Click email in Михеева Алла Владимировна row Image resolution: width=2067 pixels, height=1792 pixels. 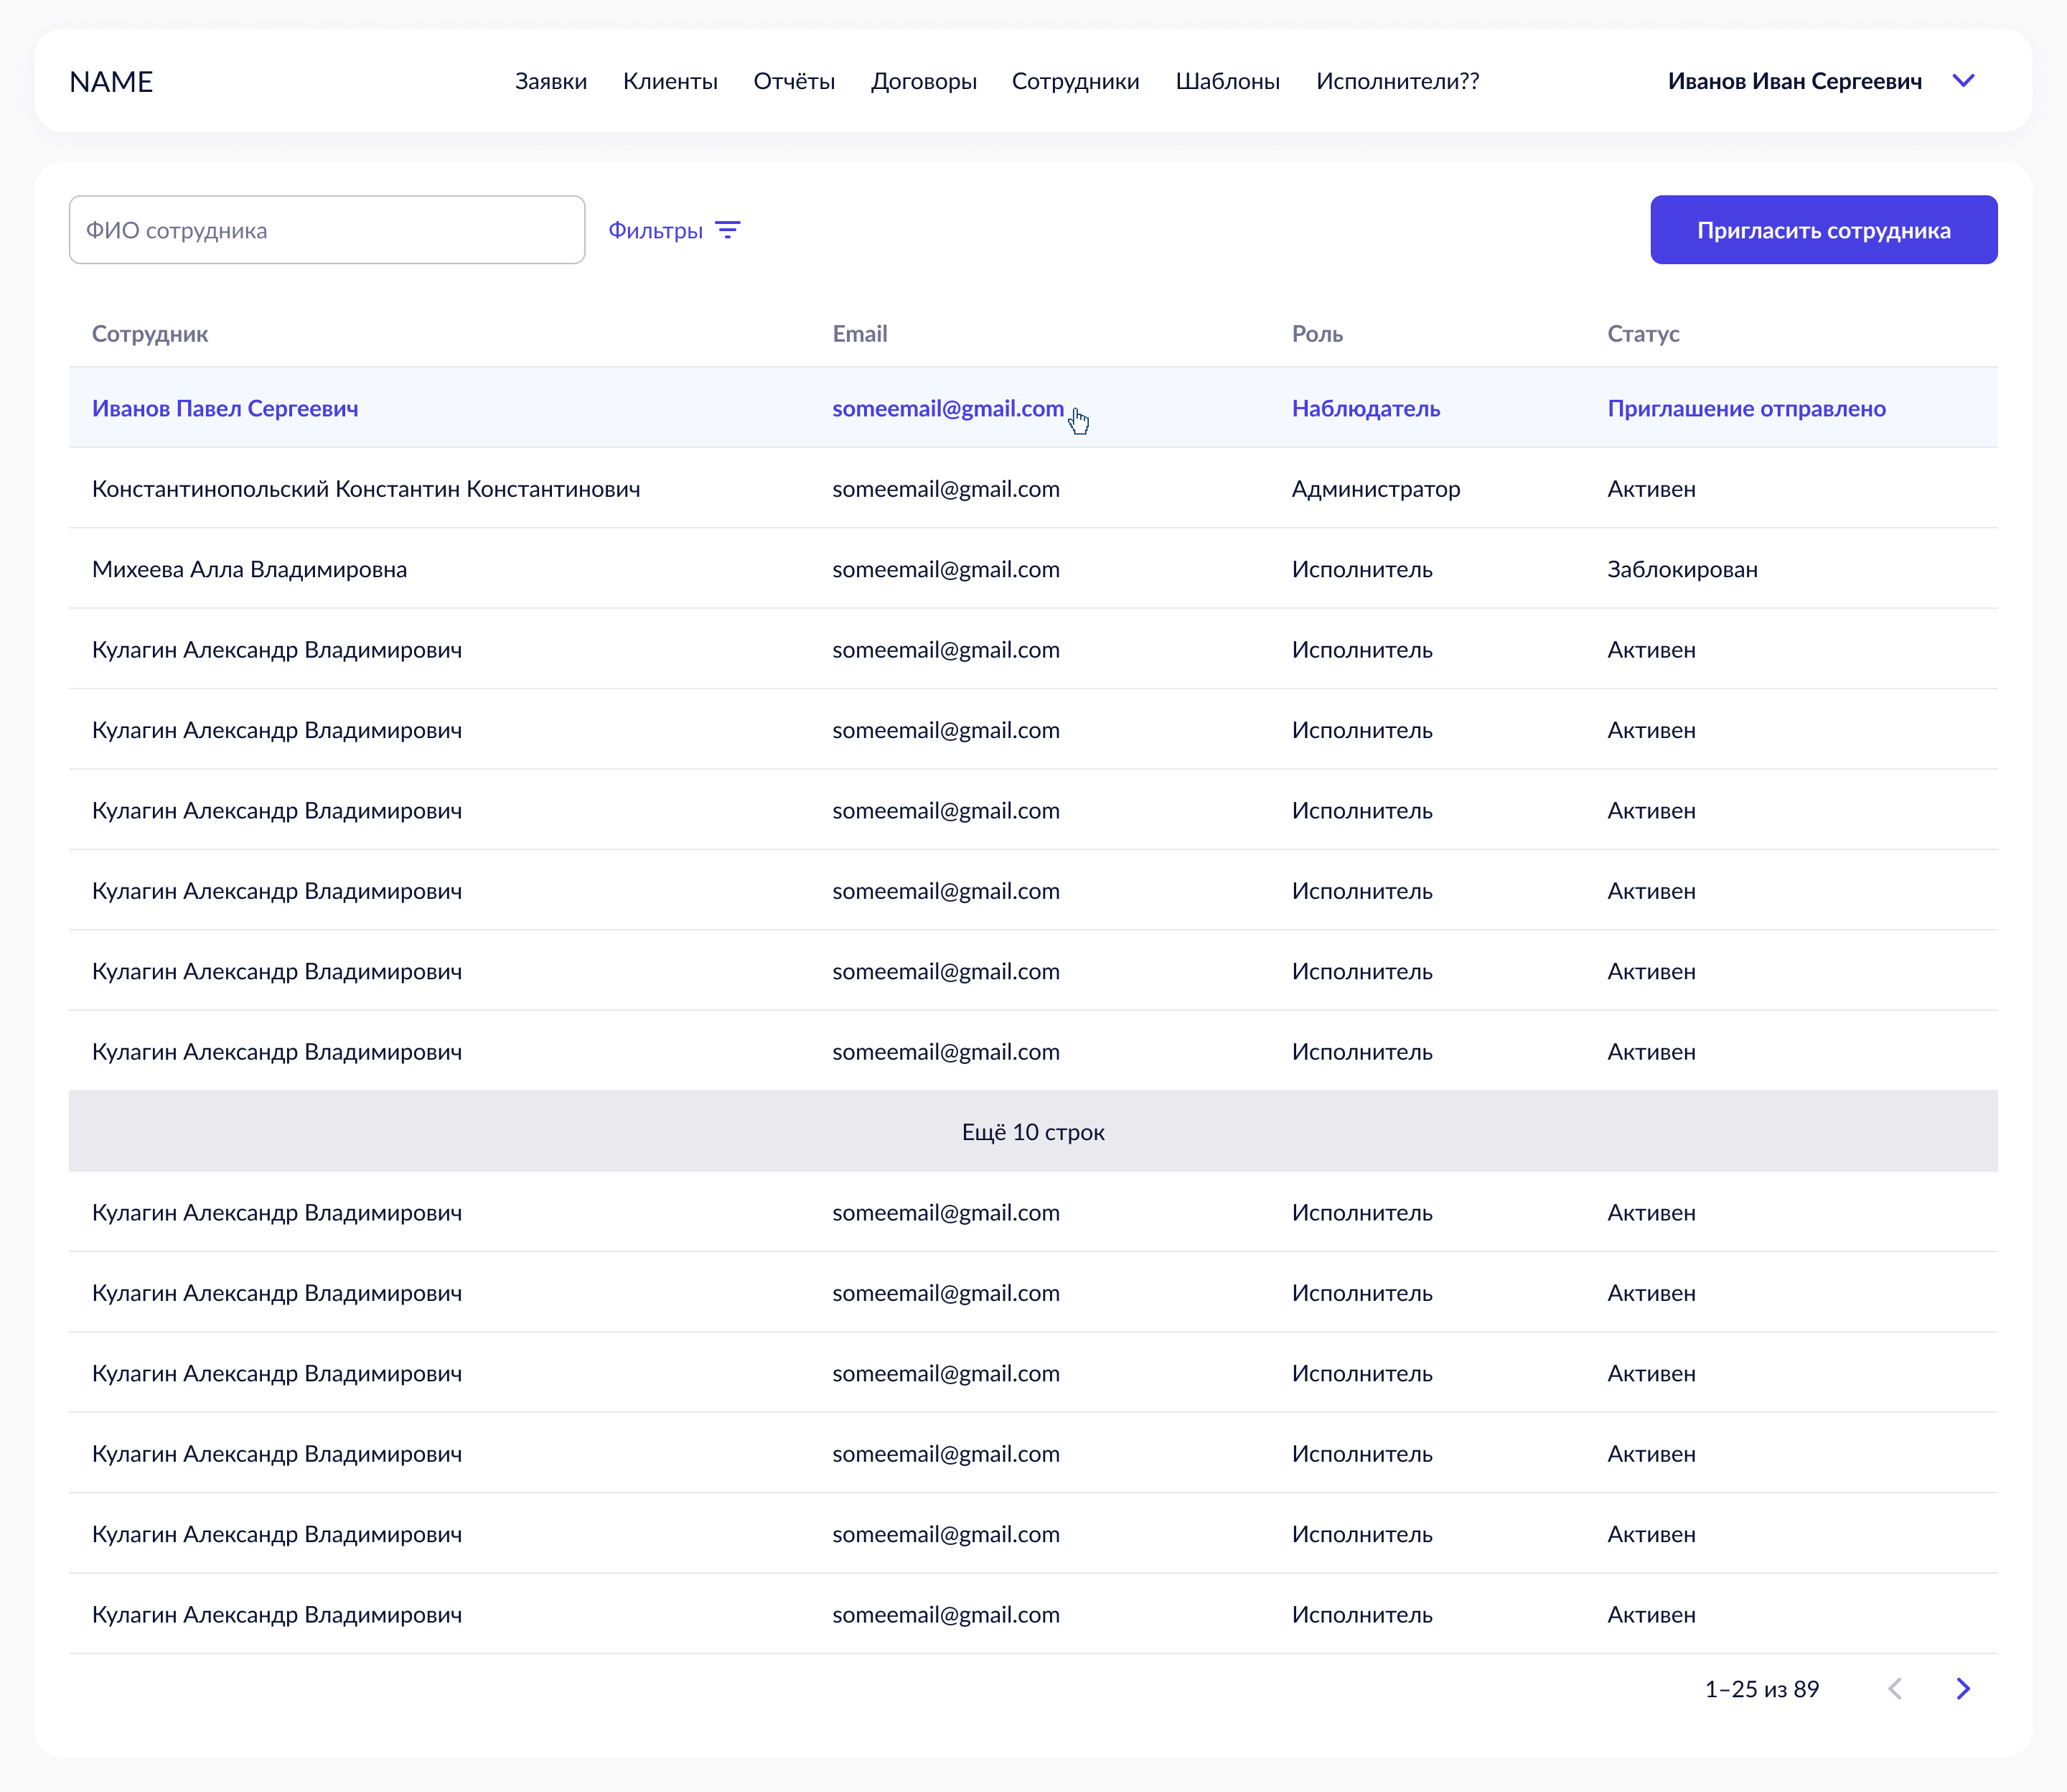click(945, 569)
